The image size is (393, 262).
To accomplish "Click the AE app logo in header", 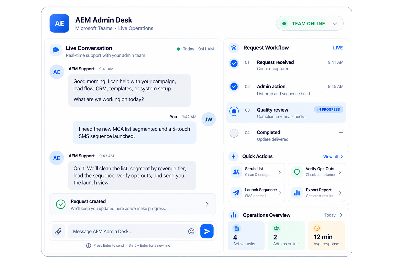I will [59, 23].
